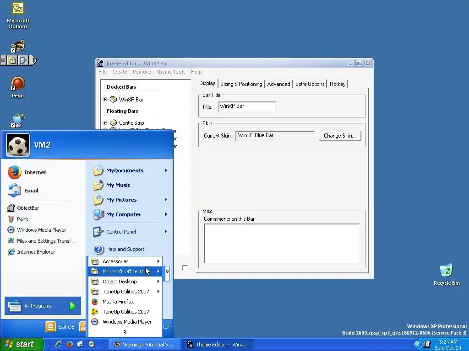The height and width of the screenshot is (351, 469).
Task: Click the small square button on ControlStrip
Action: (x=3, y=61)
